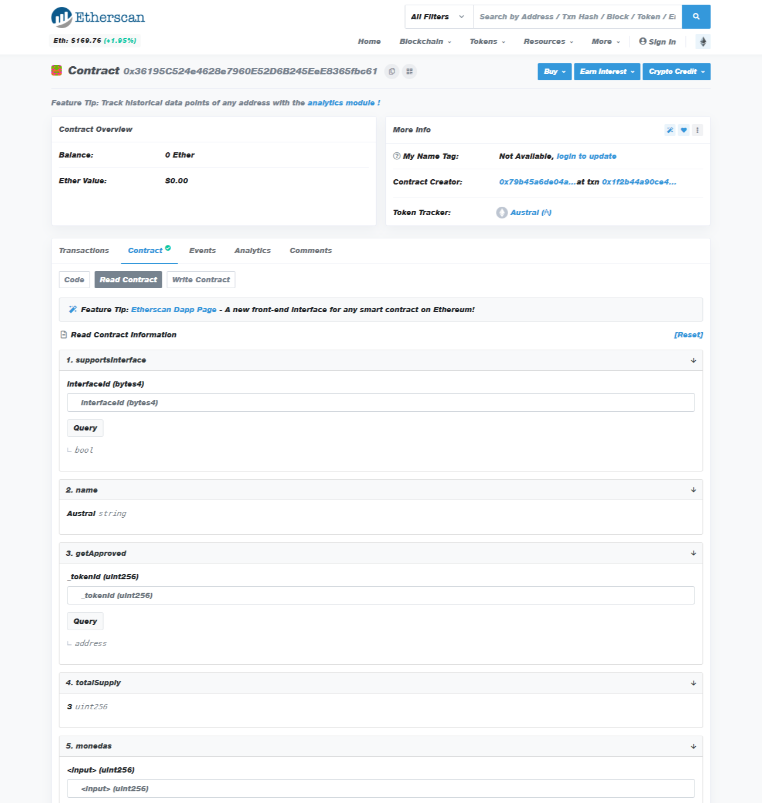
Task: Open the Transactions tab
Action: click(x=84, y=251)
